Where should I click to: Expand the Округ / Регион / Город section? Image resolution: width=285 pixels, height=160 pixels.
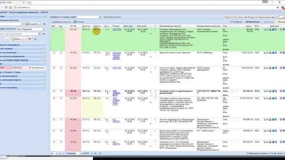pos(41,72)
